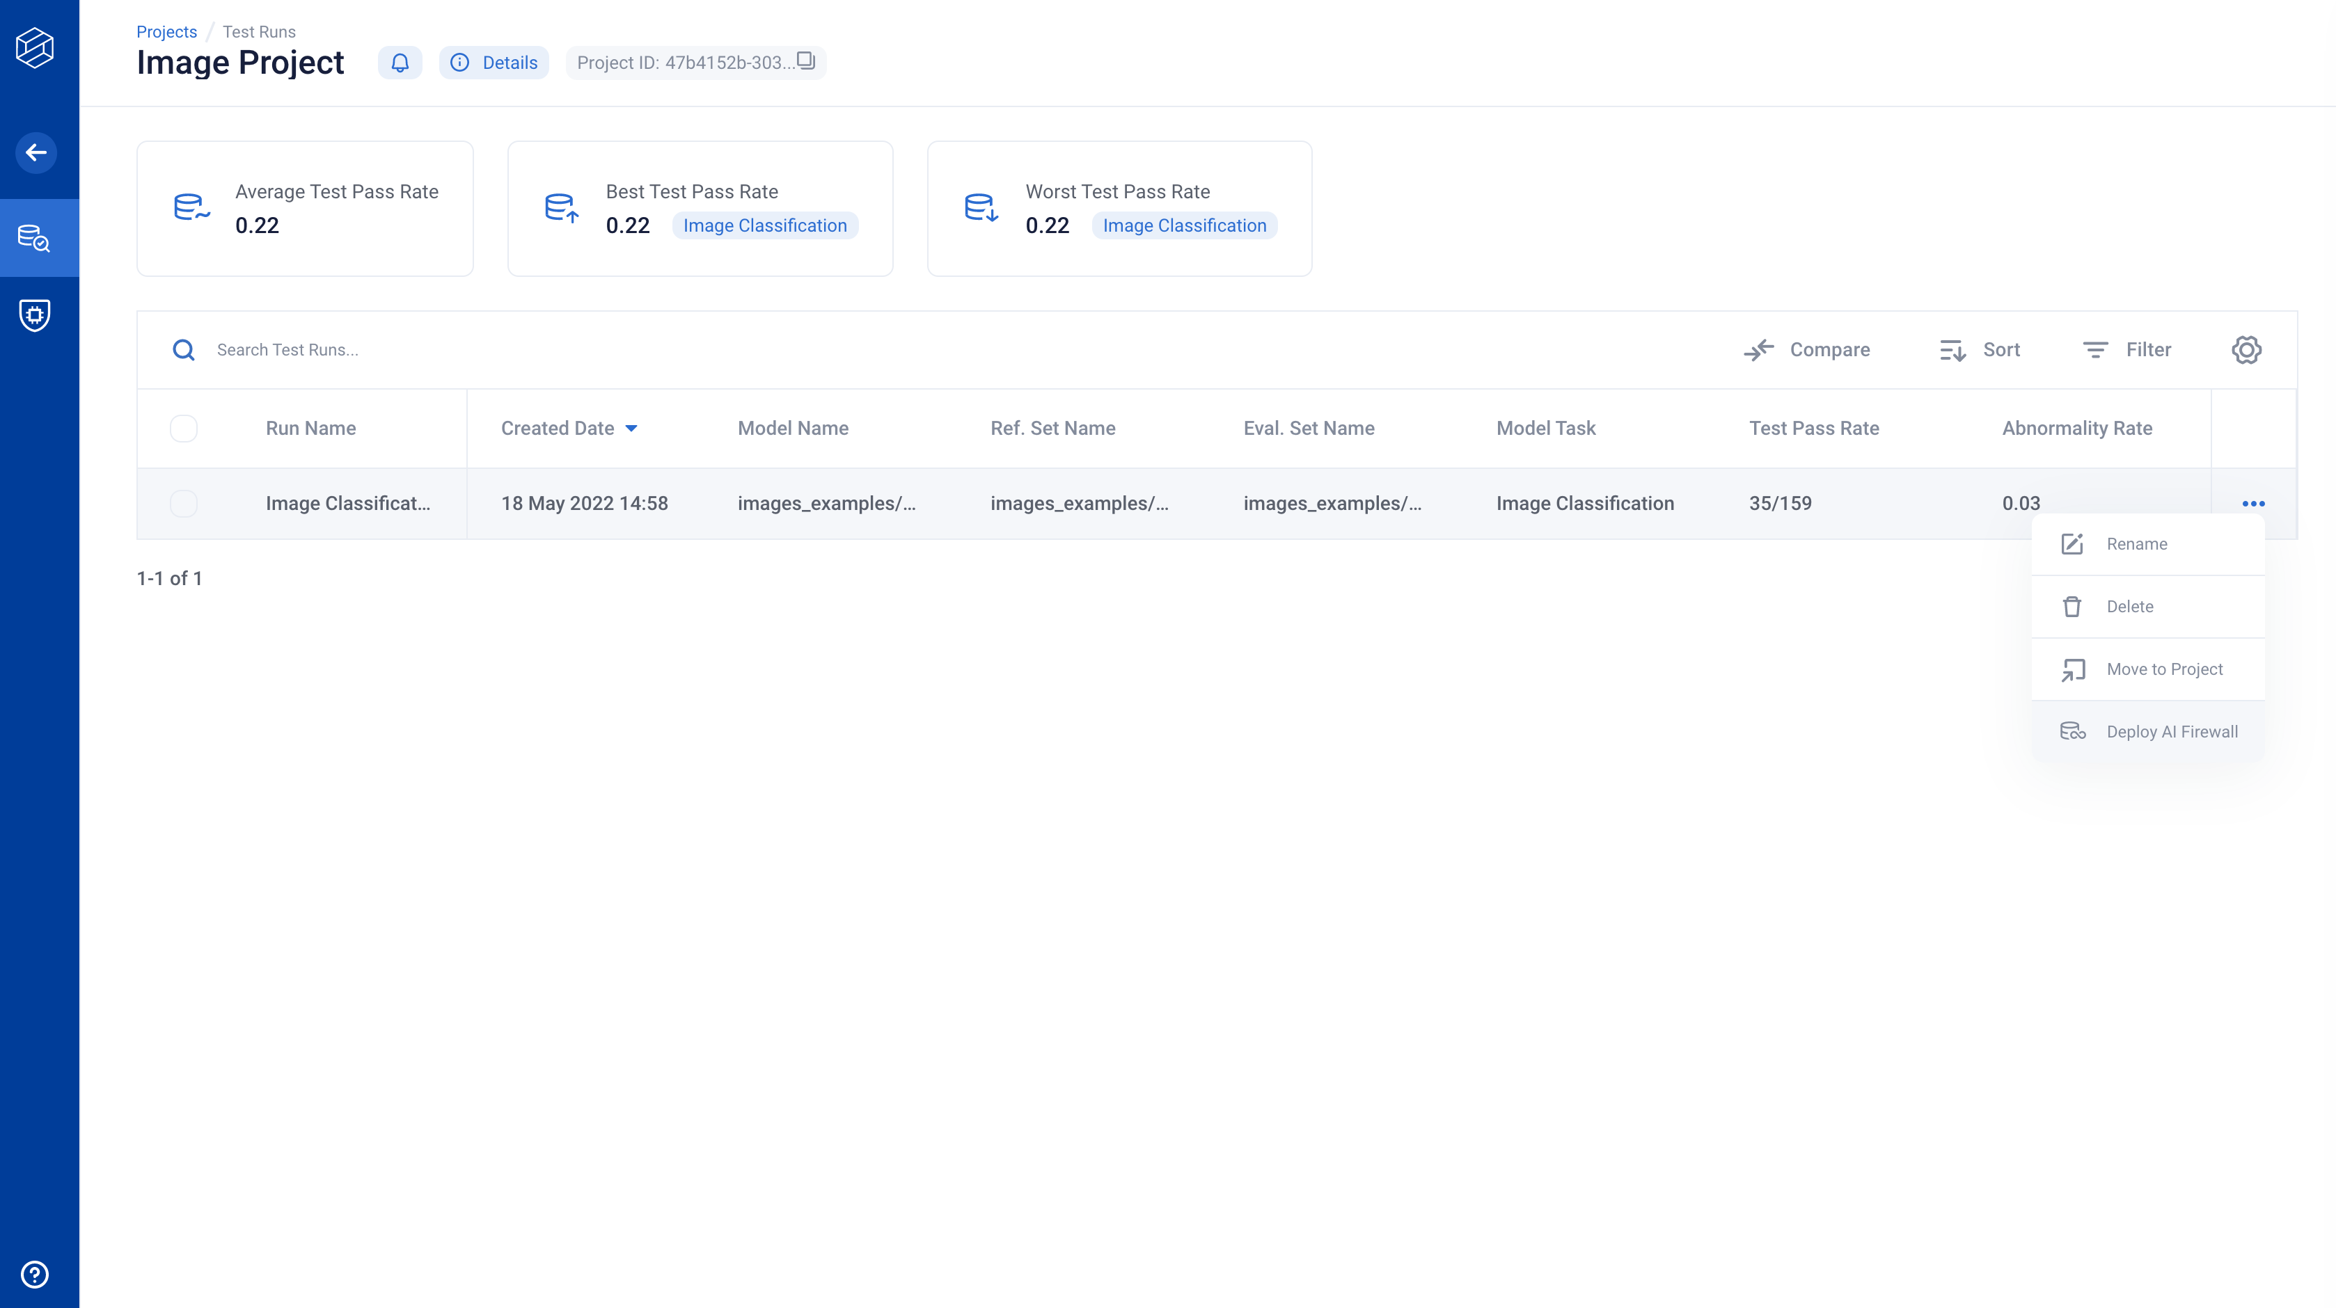Open the Test Runs database sidebar icon
2336x1308 pixels.
pos(35,237)
